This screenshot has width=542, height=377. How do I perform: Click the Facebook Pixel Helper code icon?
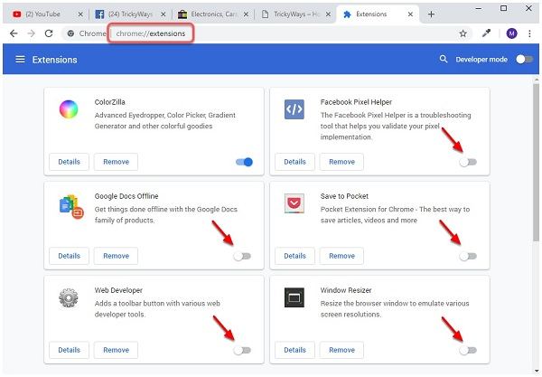[x=294, y=109]
